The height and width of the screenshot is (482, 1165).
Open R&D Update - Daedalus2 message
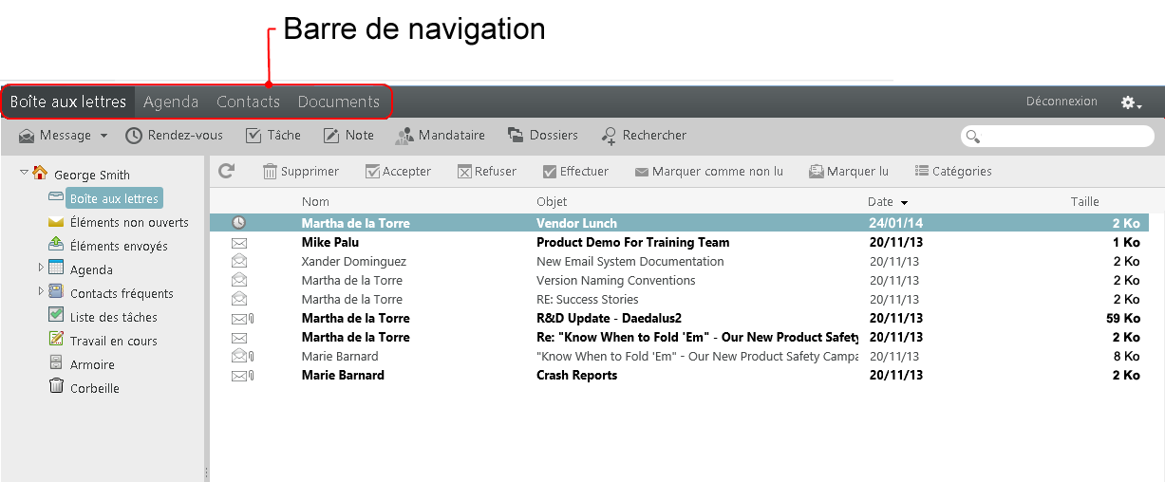pos(610,318)
